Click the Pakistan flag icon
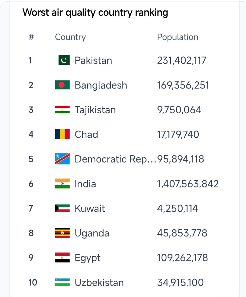246x297 pixels. [x=64, y=60]
